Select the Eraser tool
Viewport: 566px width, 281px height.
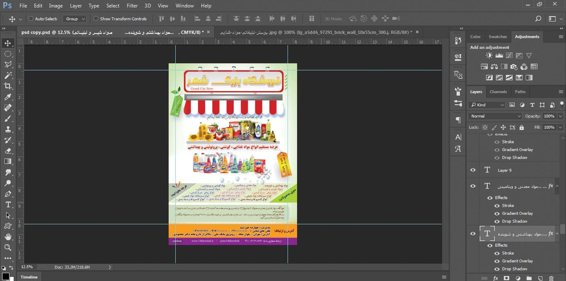tap(8, 151)
